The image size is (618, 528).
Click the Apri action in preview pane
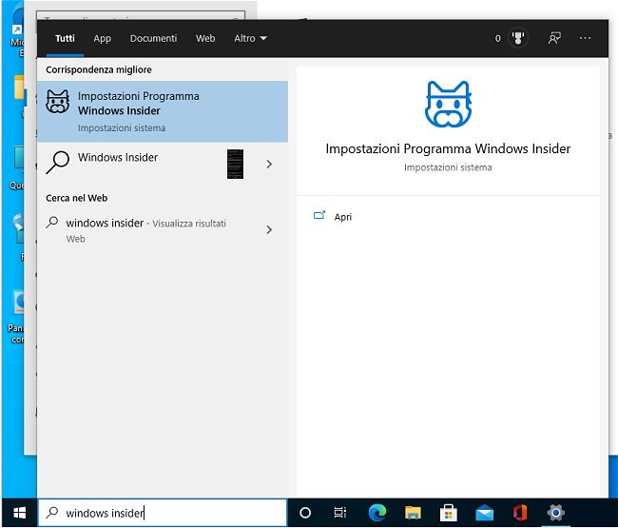point(343,217)
